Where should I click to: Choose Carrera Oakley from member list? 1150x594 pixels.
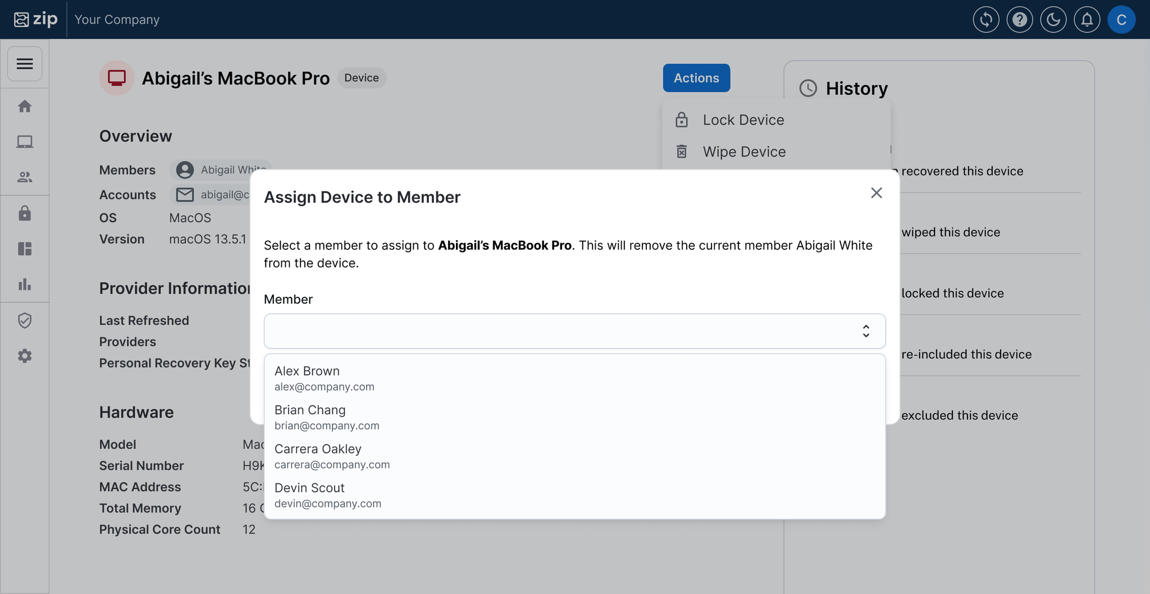tap(318, 456)
